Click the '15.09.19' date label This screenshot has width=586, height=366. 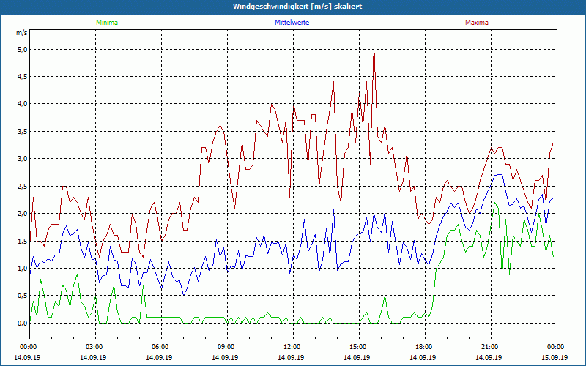[x=555, y=357]
